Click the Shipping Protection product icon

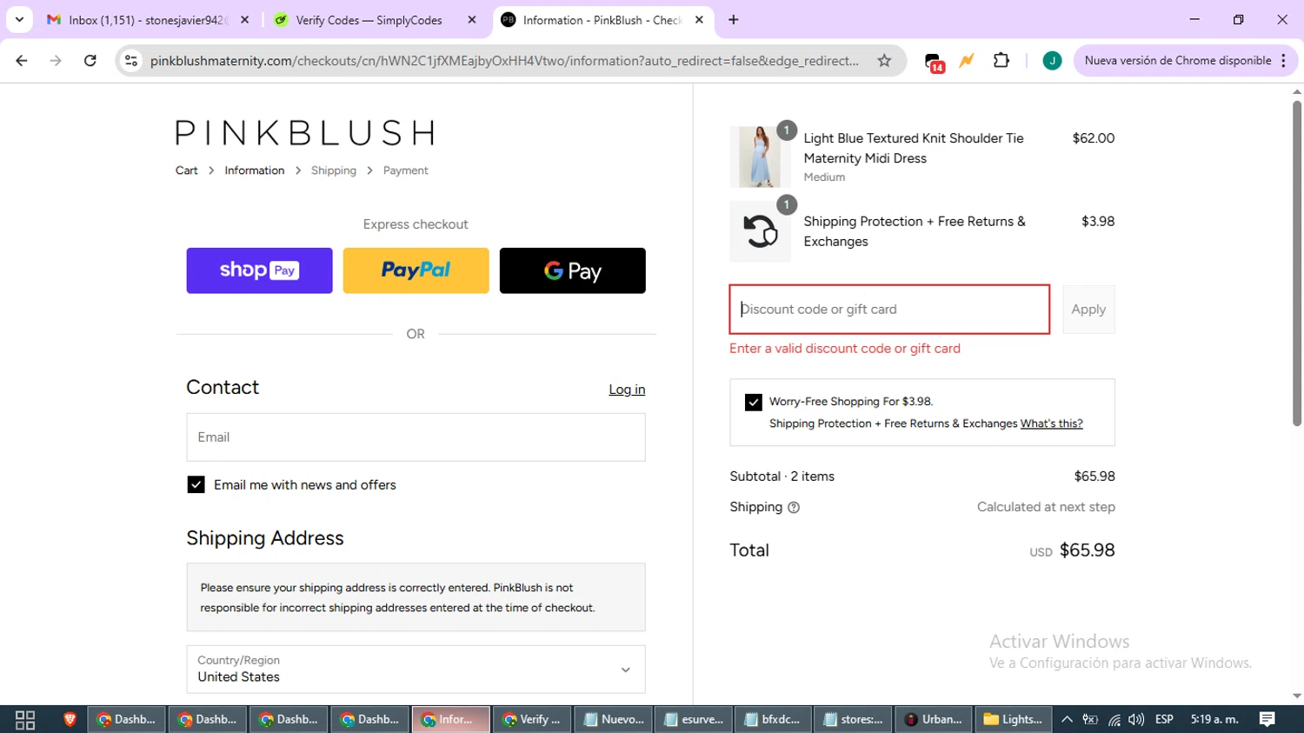pos(760,231)
